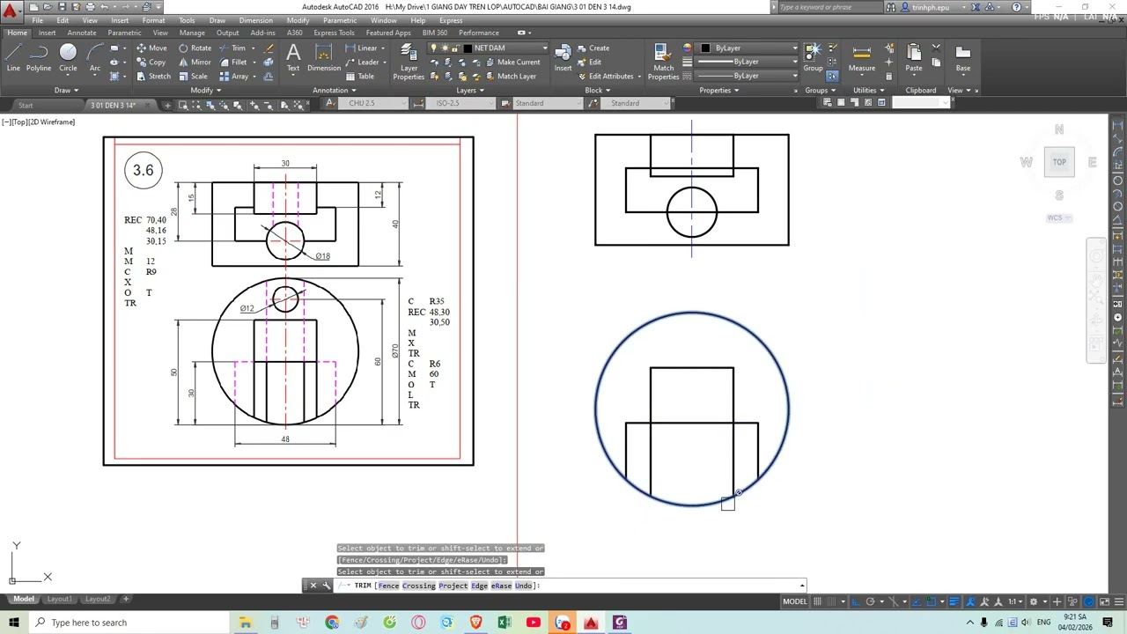Click the Base view tool
Image resolution: width=1127 pixels, height=634 pixels.
coord(963,57)
